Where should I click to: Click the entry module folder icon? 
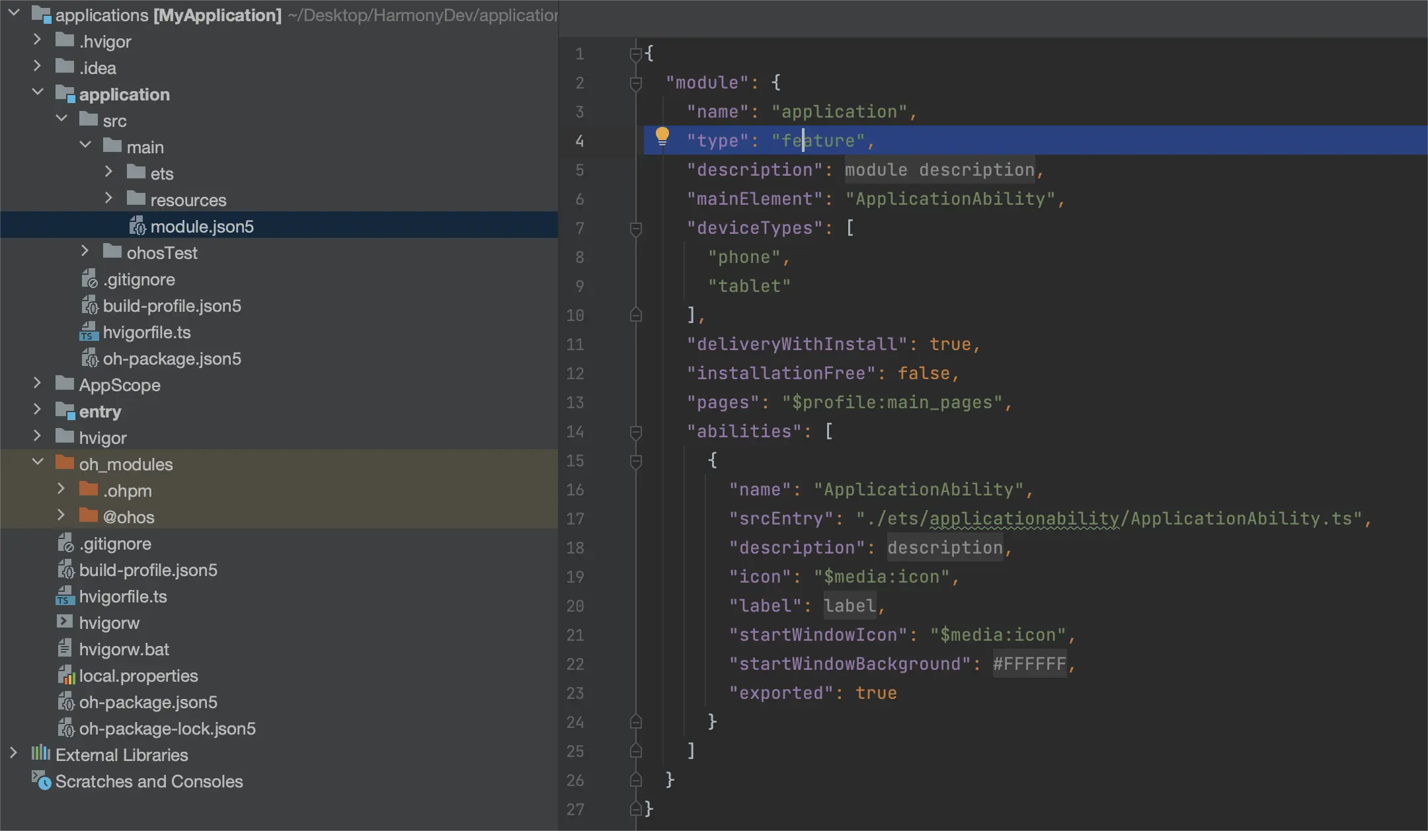pos(65,411)
